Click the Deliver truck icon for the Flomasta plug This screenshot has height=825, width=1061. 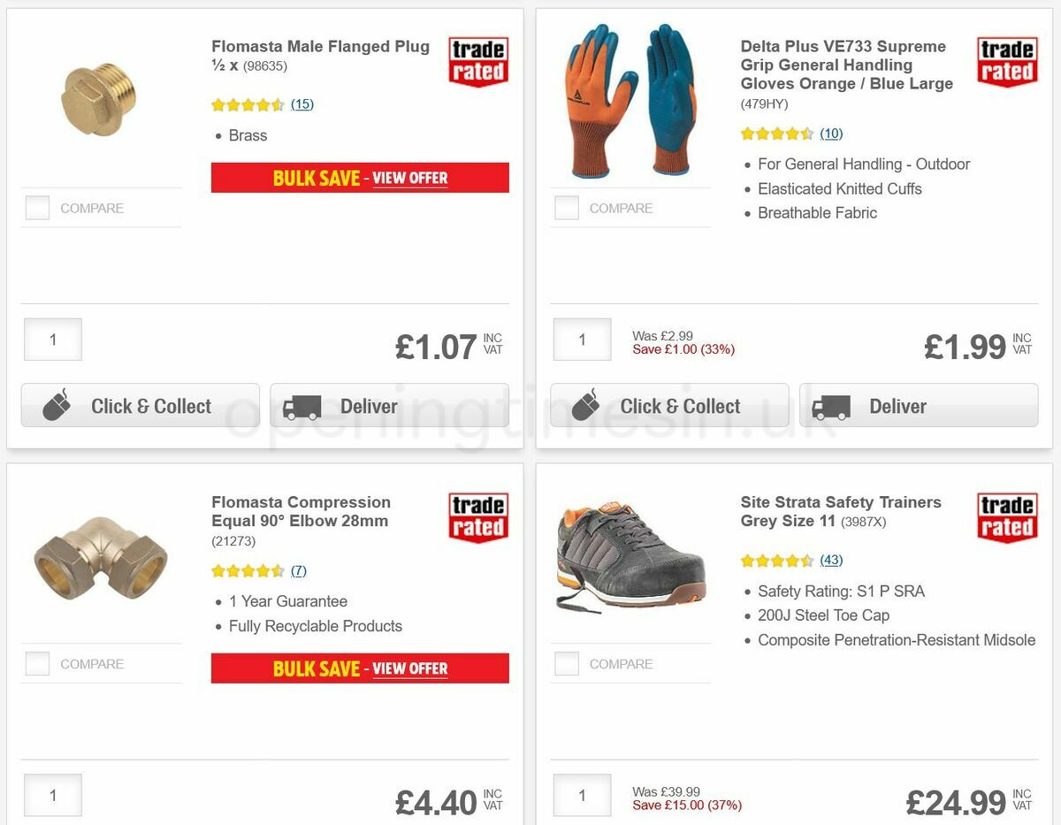pos(302,406)
